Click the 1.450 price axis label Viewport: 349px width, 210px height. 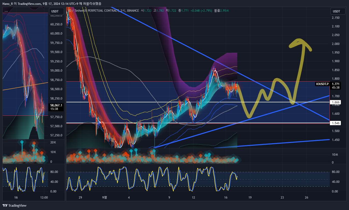coord(336,140)
